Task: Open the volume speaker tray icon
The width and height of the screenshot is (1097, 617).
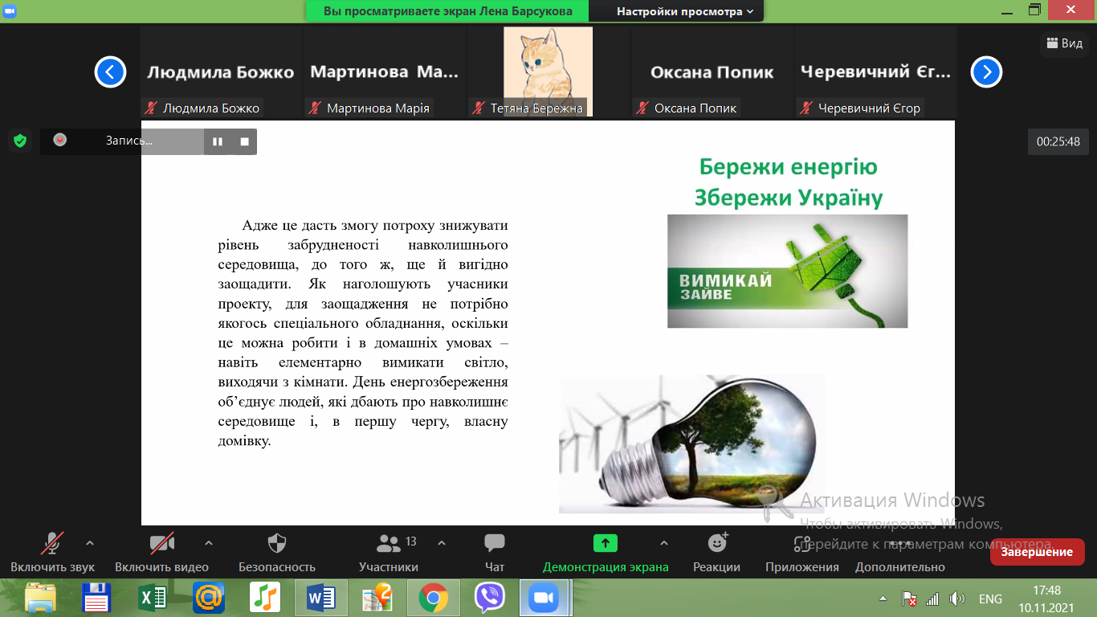Action: coord(956,599)
